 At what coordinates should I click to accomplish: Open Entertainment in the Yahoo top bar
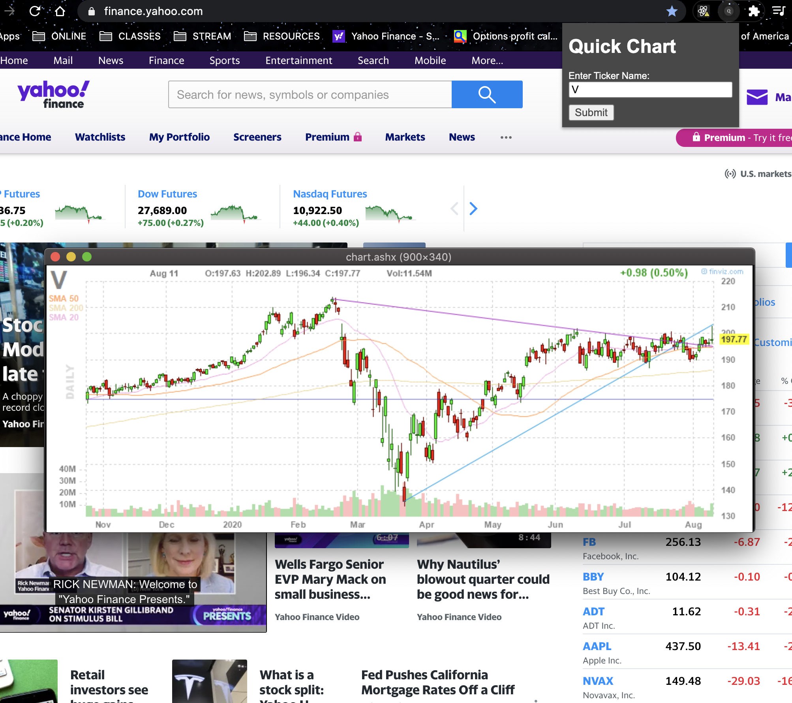click(x=299, y=60)
